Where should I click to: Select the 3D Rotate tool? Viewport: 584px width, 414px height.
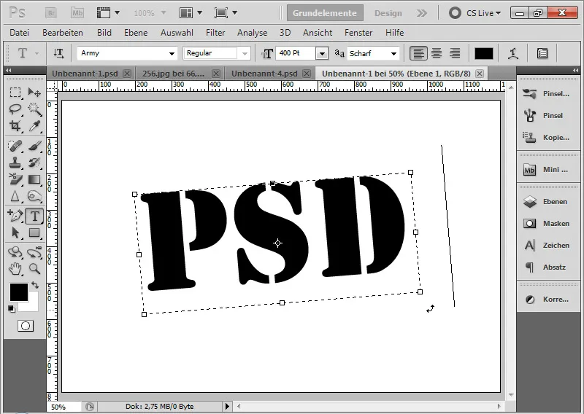tap(15, 252)
